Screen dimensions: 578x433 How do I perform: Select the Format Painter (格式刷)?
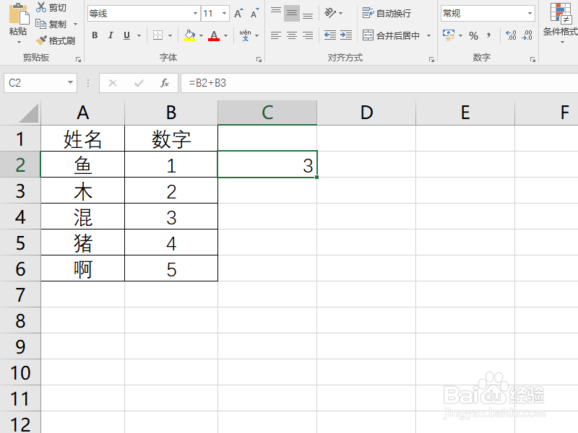pos(56,40)
